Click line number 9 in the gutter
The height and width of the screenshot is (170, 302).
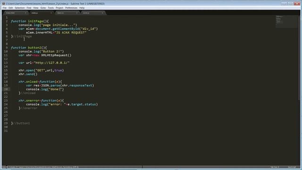pyautogui.click(x=7, y=48)
